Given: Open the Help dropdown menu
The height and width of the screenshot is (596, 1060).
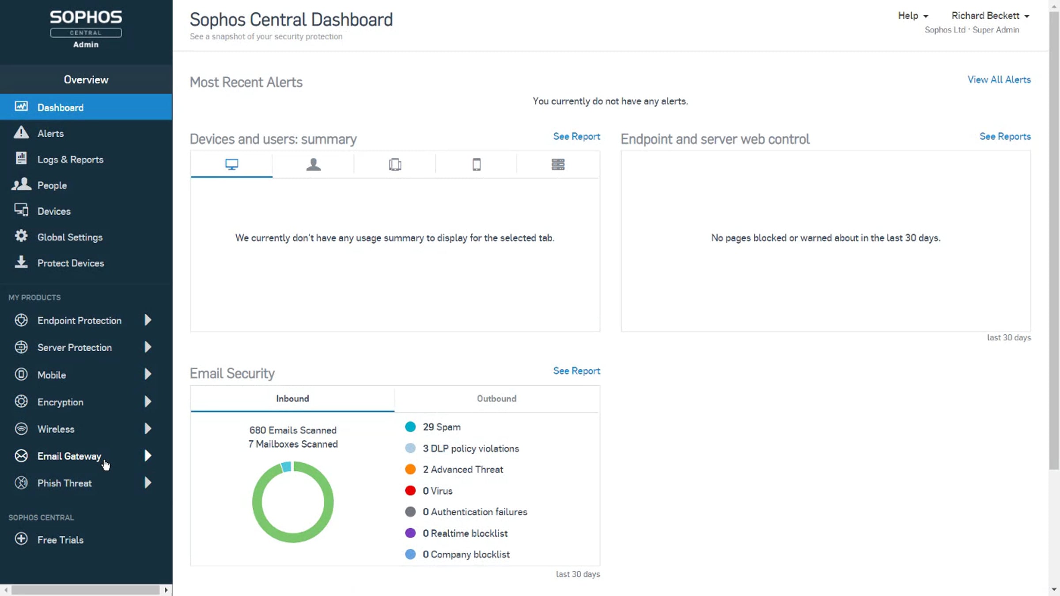Looking at the screenshot, I should tap(912, 16).
